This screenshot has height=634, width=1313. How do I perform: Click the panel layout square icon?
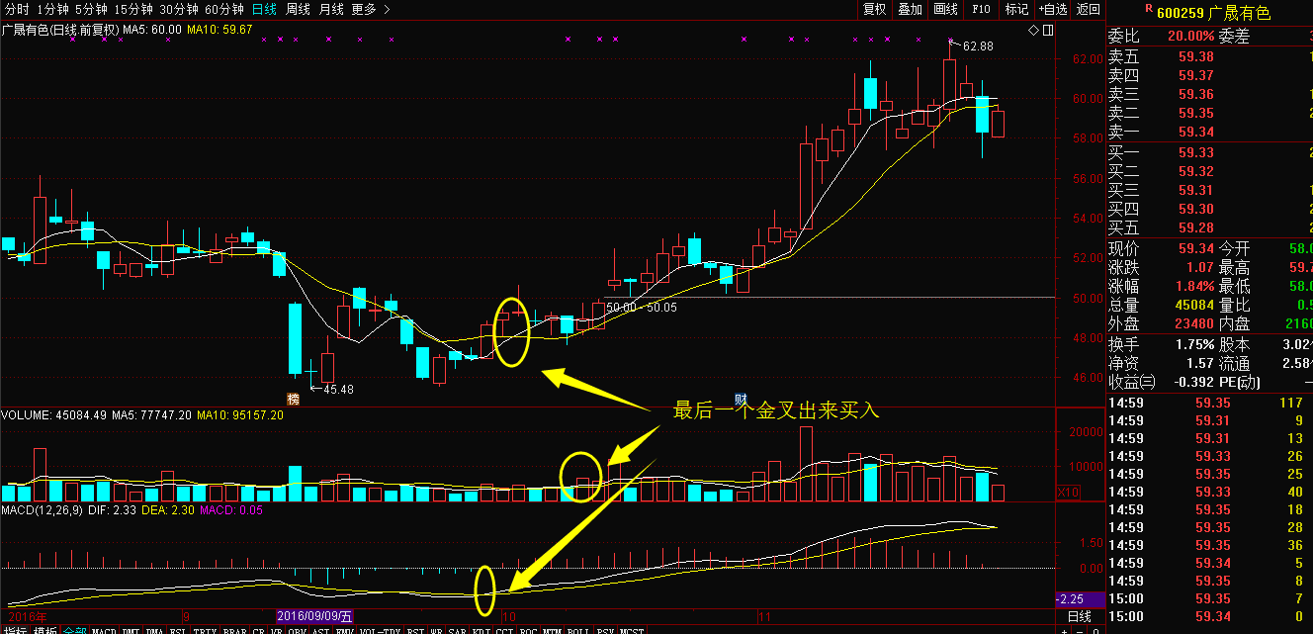coord(1048,31)
